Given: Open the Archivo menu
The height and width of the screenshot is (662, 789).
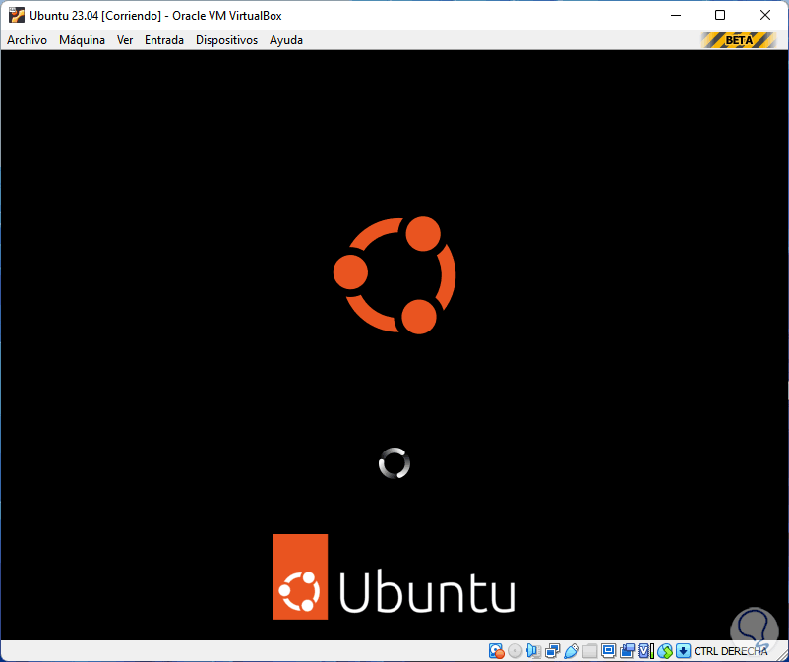Looking at the screenshot, I should pyautogui.click(x=28, y=40).
